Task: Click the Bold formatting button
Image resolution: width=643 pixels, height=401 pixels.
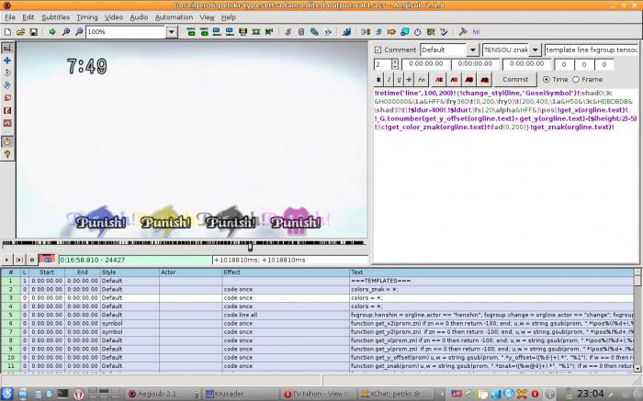Action: [378, 80]
